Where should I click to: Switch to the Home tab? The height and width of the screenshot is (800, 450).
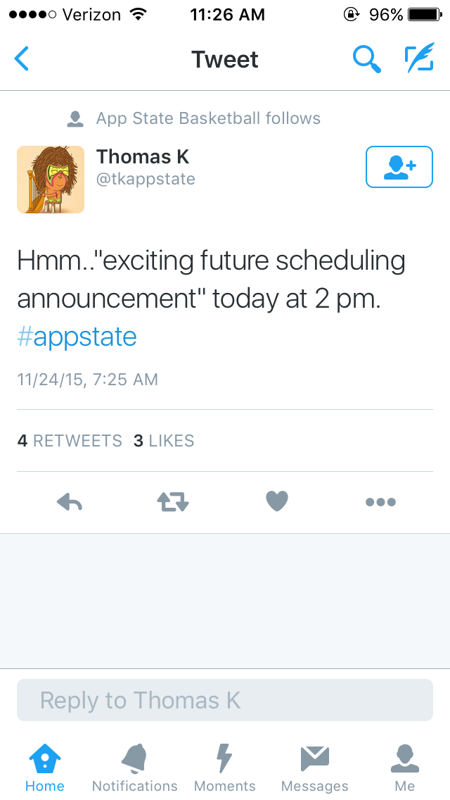tap(45, 768)
